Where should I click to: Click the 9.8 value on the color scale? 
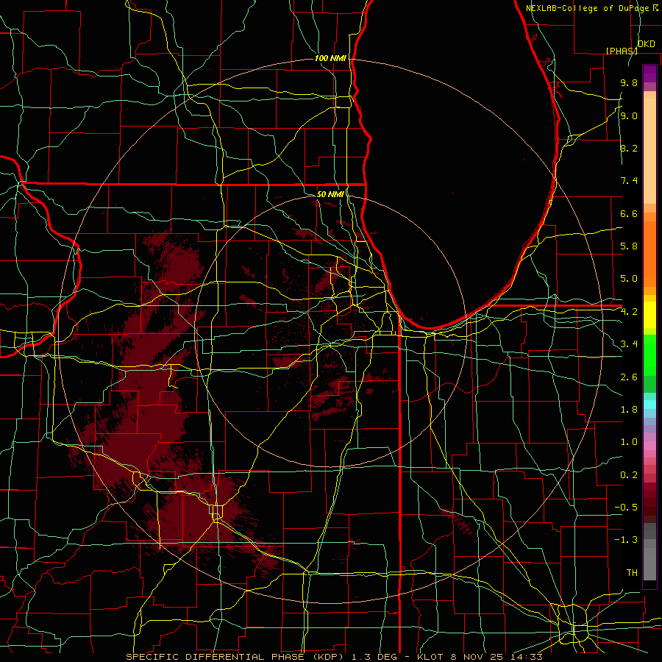[x=629, y=82]
